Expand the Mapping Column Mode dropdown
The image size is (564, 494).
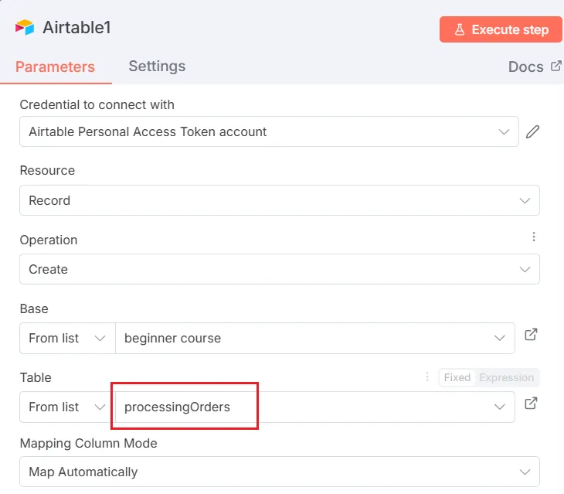pyautogui.click(x=279, y=472)
